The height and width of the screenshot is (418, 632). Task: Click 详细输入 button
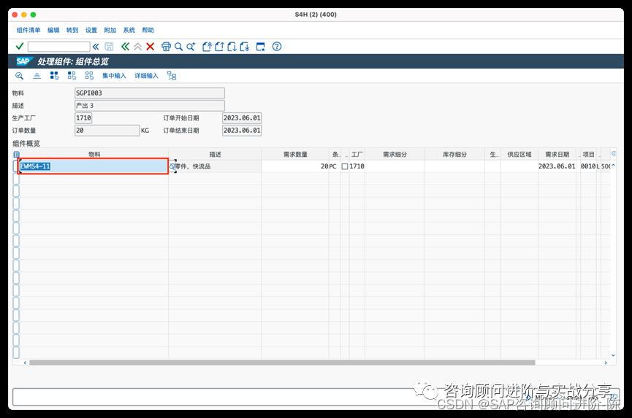pyautogui.click(x=146, y=76)
